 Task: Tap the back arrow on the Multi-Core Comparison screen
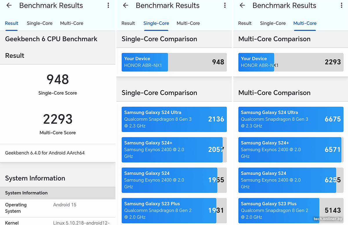pos(242,6)
